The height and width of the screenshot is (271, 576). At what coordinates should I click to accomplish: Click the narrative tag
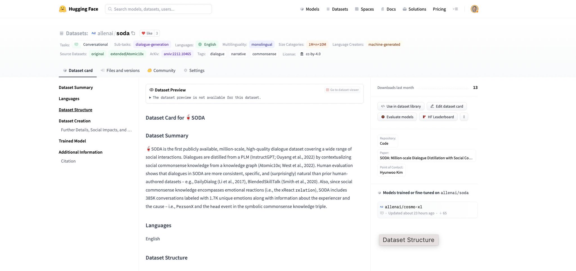coord(238,54)
